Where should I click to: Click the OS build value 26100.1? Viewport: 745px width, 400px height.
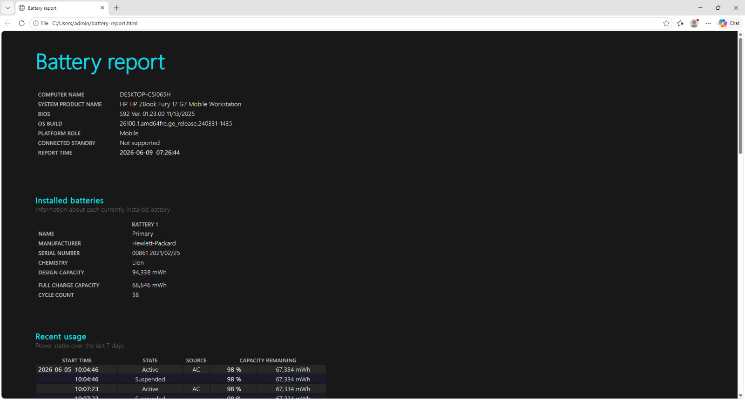[176, 124]
